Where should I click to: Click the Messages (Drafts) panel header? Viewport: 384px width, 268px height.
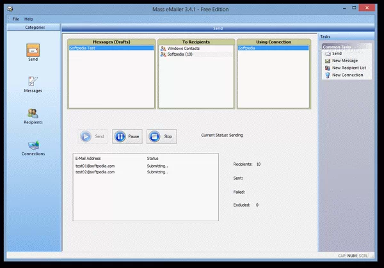click(x=111, y=42)
